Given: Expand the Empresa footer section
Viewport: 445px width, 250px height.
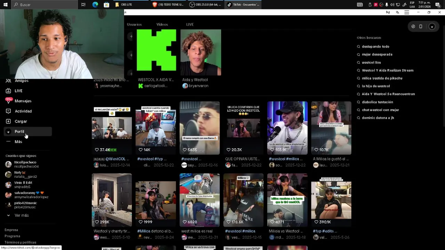Looking at the screenshot, I should point(11,230).
